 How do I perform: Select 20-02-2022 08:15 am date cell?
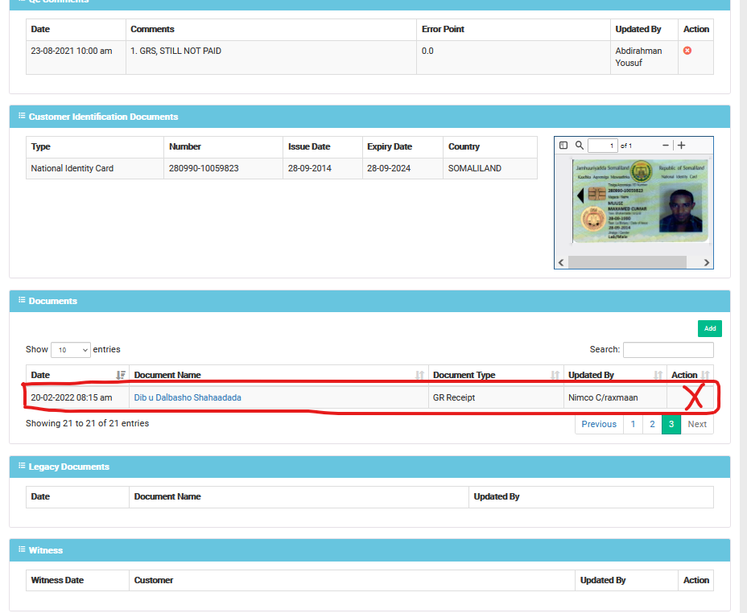pos(77,397)
